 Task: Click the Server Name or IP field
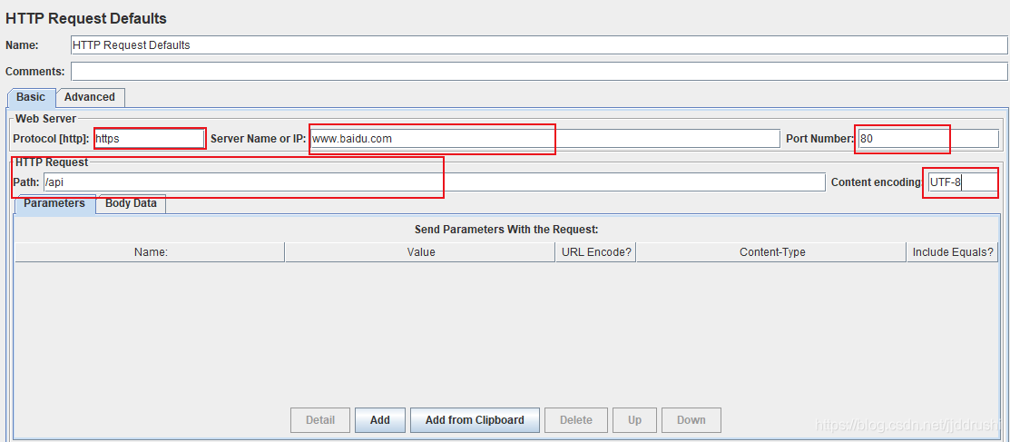tap(544, 139)
